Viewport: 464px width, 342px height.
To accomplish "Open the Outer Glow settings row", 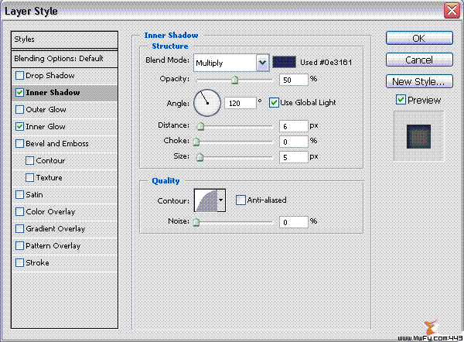I will click(x=64, y=110).
